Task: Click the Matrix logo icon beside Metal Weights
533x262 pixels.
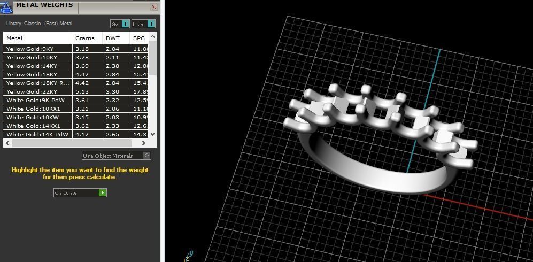Action: tap(6, 6)
